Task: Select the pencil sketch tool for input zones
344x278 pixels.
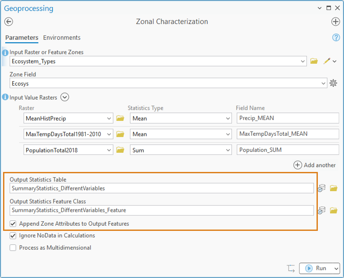Action: (x=327, y=61)
